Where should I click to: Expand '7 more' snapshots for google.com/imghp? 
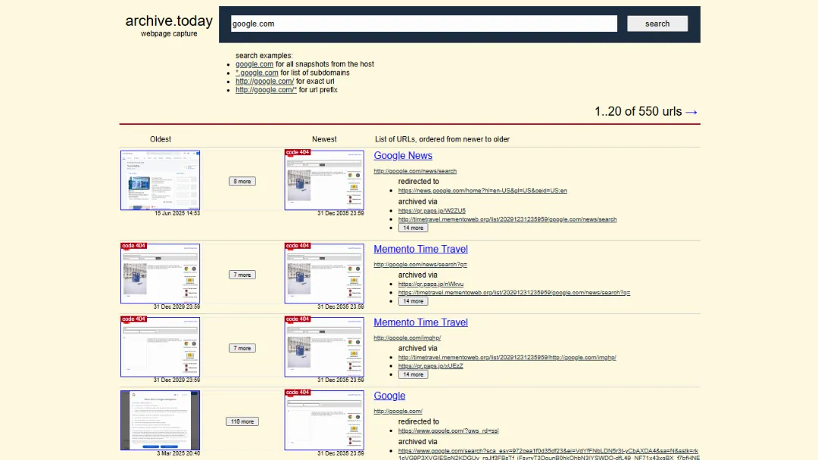pyautogui.click(x=242, y=348)
